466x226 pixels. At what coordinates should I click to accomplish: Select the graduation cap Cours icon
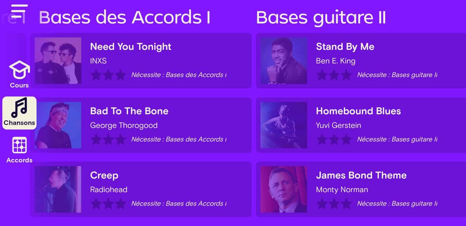click(19, 70)
